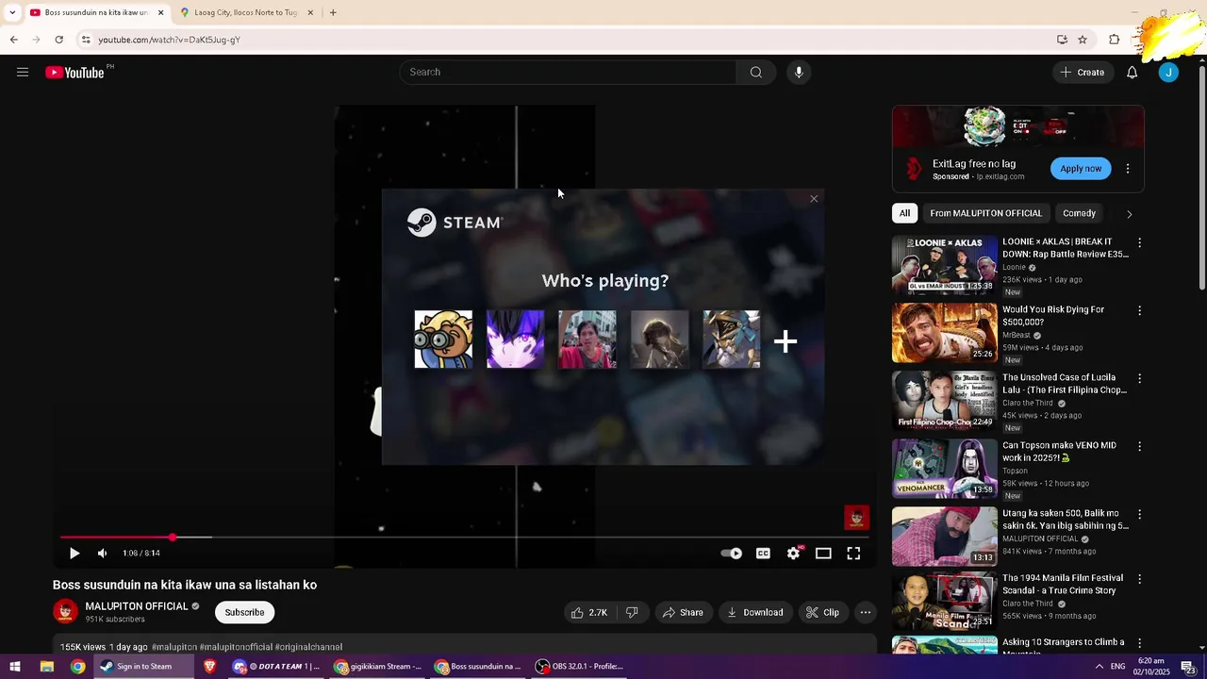Close the Boss susunduin YouTube tab
The height and width of the screenshot is (679, 1207).
[x=161, y=13]
